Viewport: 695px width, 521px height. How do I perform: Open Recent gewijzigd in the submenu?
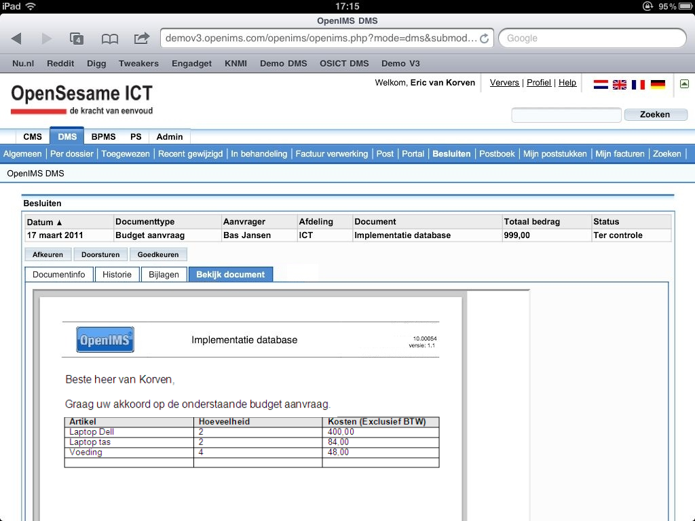[x=190, y=154]
